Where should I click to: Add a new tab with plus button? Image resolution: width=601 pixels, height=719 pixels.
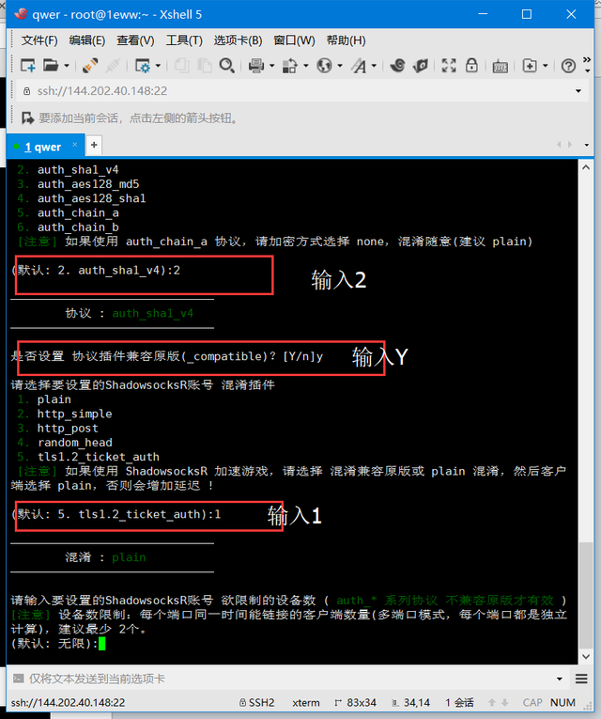coord(94,145)
